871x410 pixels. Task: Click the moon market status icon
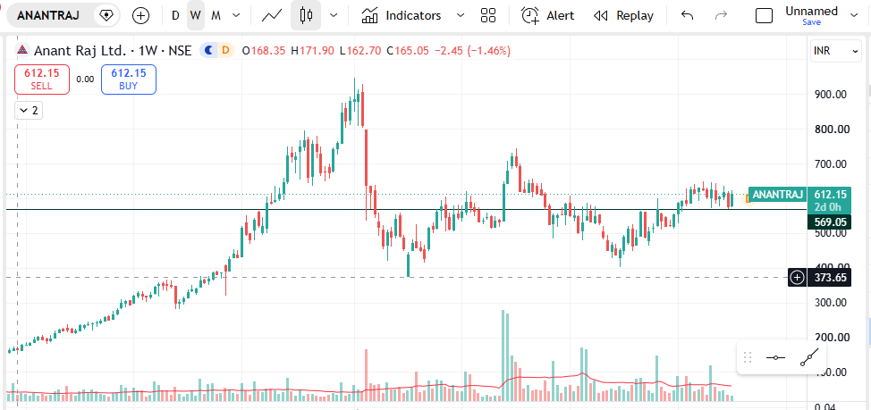coord(209,51)
